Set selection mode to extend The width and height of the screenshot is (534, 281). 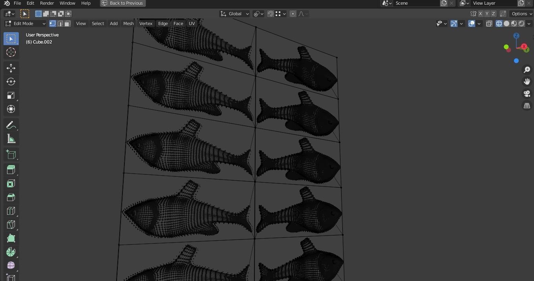[x=46, y=14]
